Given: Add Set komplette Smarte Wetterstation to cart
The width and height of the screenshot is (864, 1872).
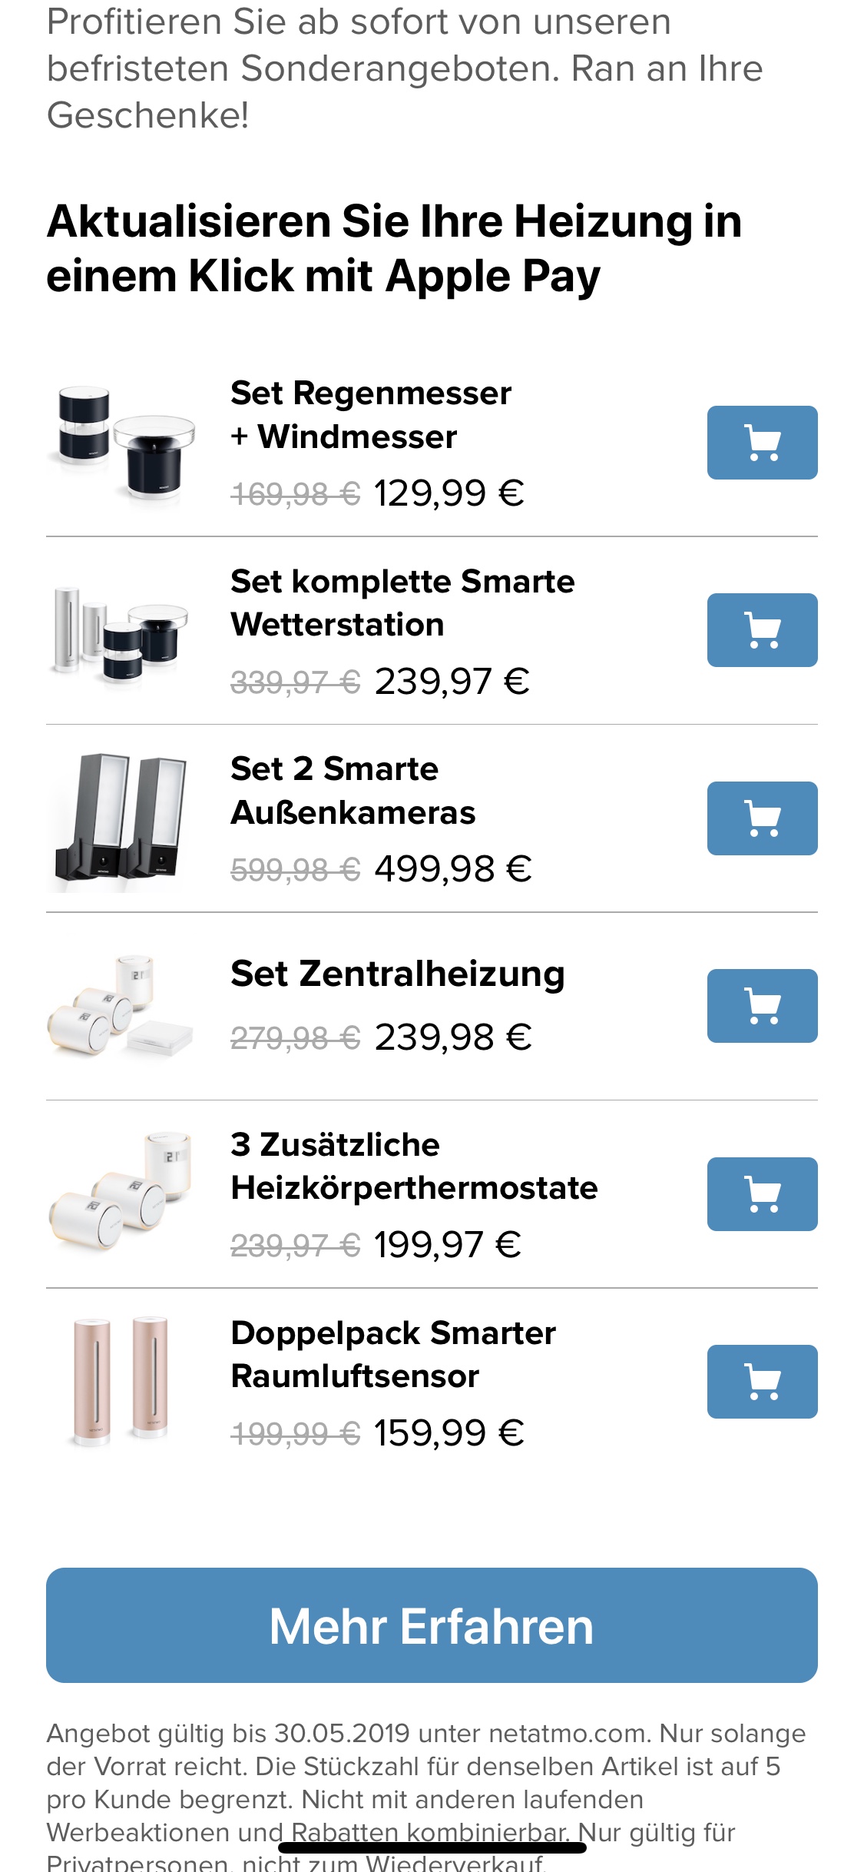Looking at the screenshot, I should [x=762, y=630].
